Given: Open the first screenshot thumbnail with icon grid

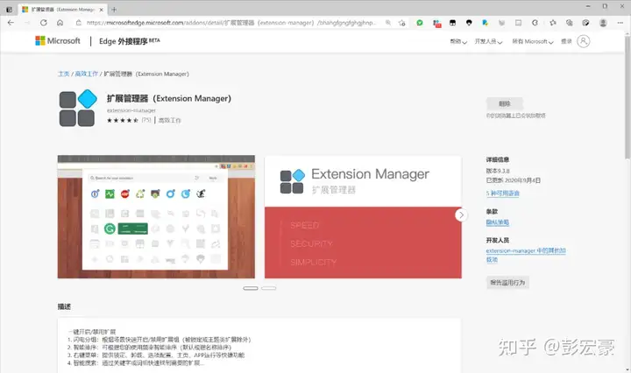Looking at the screenshot, I should 156,216.
